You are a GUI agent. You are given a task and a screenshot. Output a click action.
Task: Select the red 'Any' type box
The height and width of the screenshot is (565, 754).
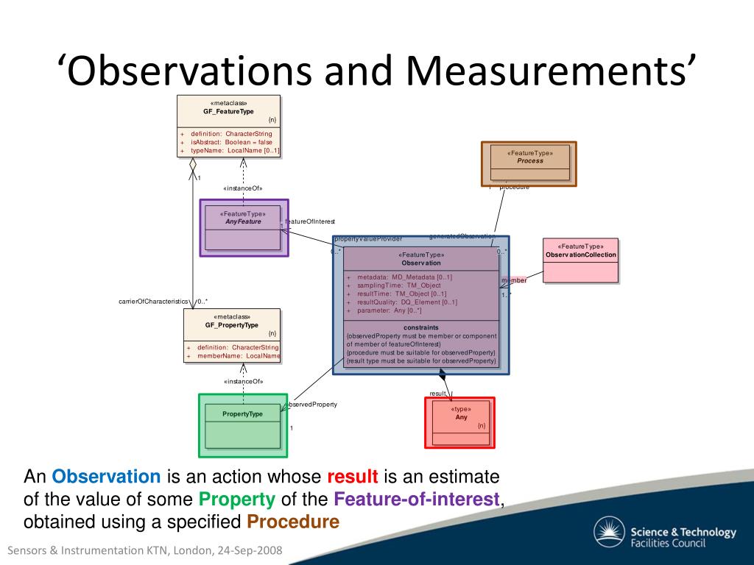(459, 423)
